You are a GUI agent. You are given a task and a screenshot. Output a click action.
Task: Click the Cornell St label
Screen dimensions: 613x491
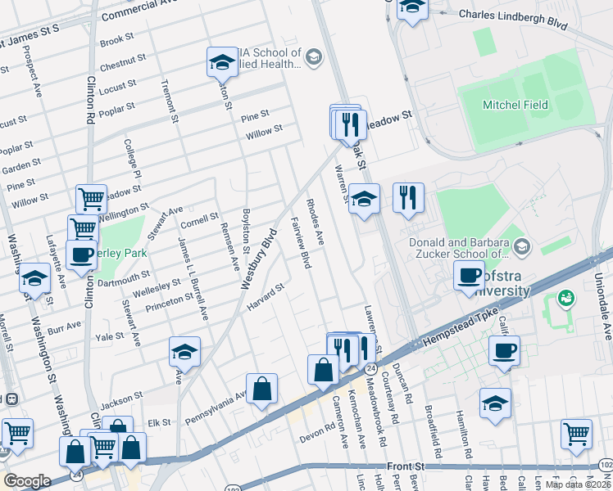(x=199, y=221)
